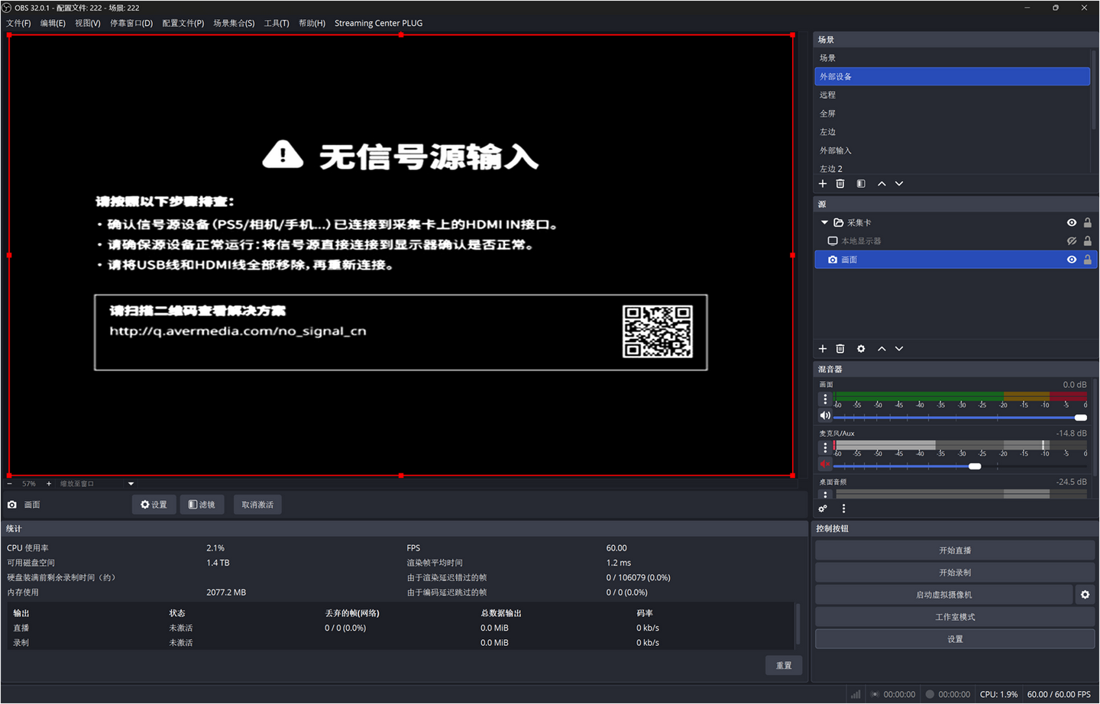Image resolution: width=1100 pixels, height=704 pixels.
Task: Open 设置 for the selected 画面 source
Action: tap(154, 505)
